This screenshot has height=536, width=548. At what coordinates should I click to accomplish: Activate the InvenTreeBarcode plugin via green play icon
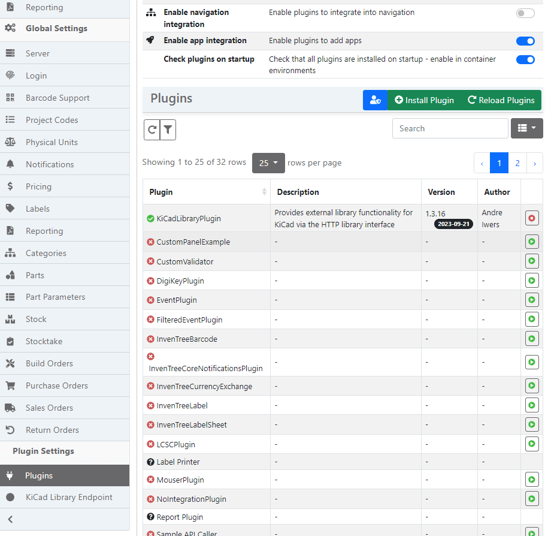click(x=532, y=339)
